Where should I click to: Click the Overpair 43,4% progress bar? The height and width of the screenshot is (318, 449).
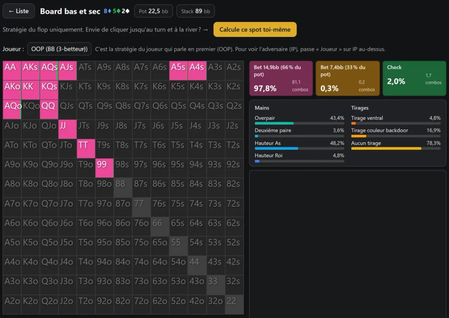(x=299, y=123)
